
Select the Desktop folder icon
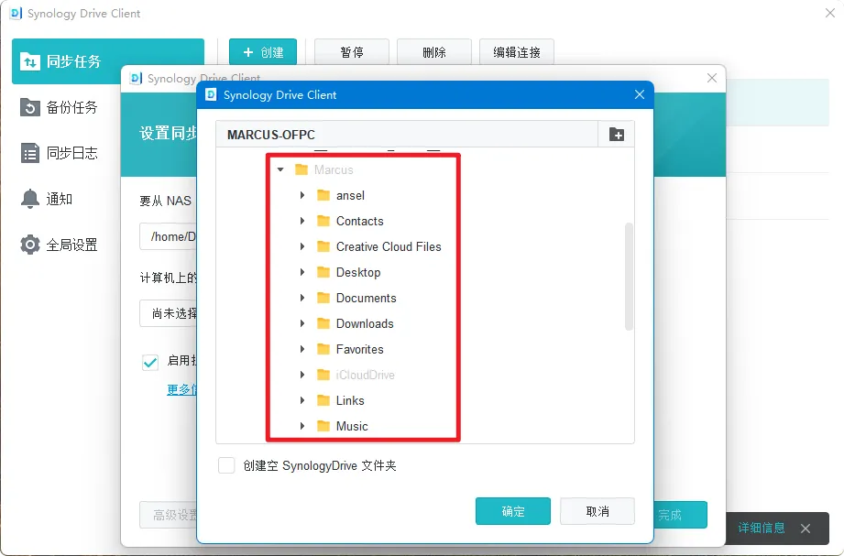coord(323,272)
